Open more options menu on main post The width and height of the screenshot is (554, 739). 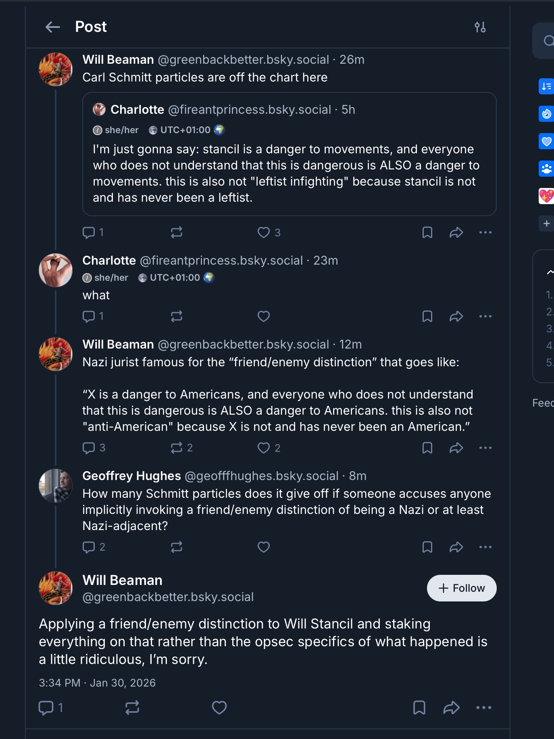pos(483,708)
